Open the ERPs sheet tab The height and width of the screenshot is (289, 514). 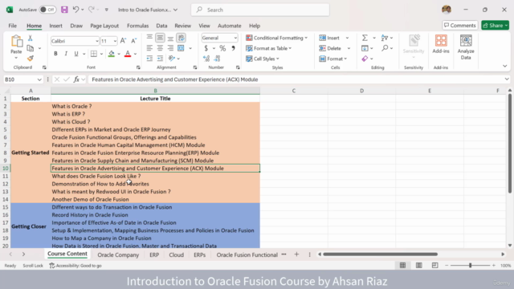(x=199, y=254)
